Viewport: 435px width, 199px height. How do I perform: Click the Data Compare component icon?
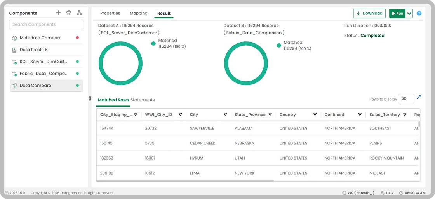tap(14, 86)
